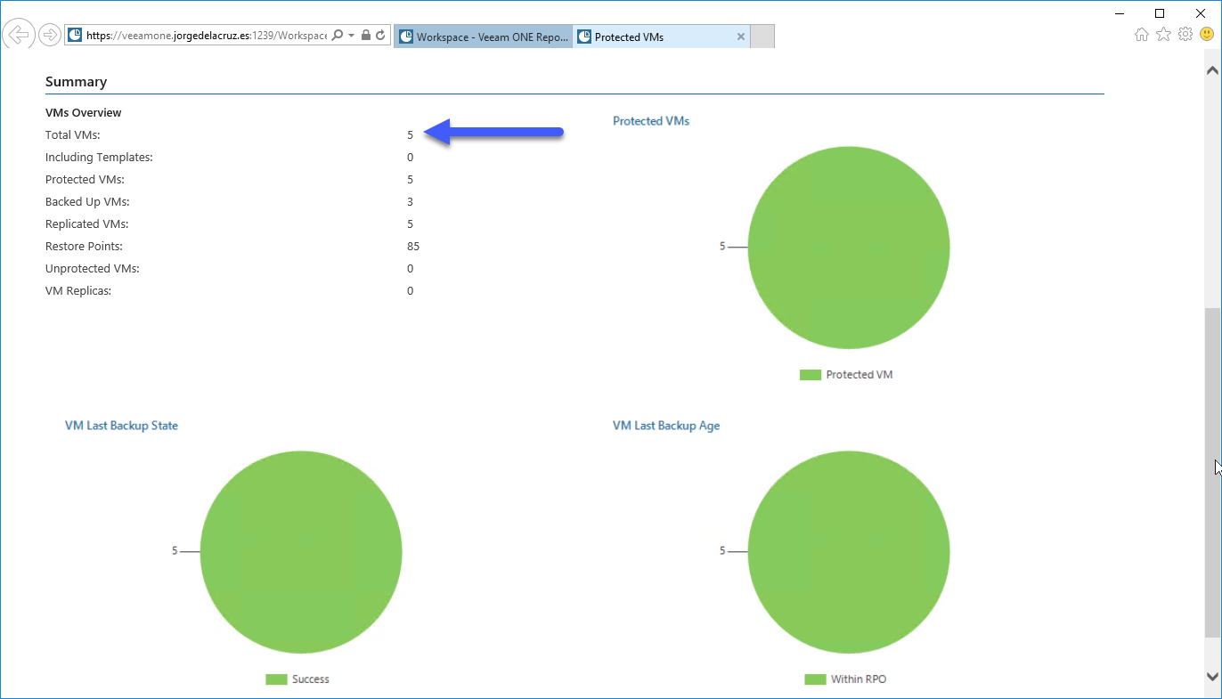This screenshot has width=1222, height=699.
Task: Close the Protected VMs tab
Action: 741,37
